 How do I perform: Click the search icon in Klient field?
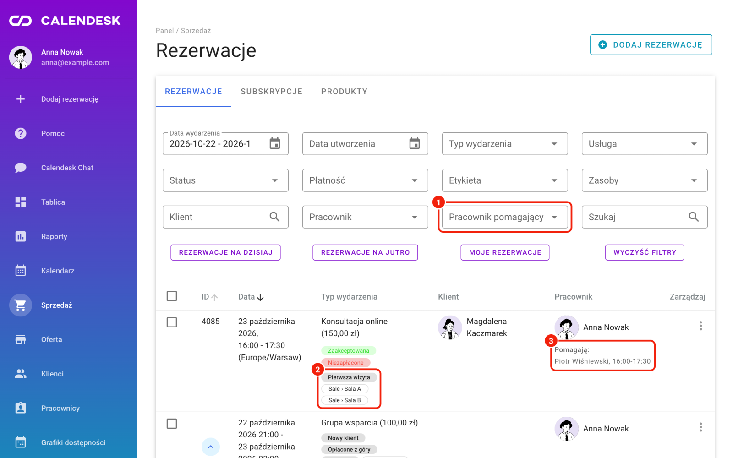pos(275,217)
